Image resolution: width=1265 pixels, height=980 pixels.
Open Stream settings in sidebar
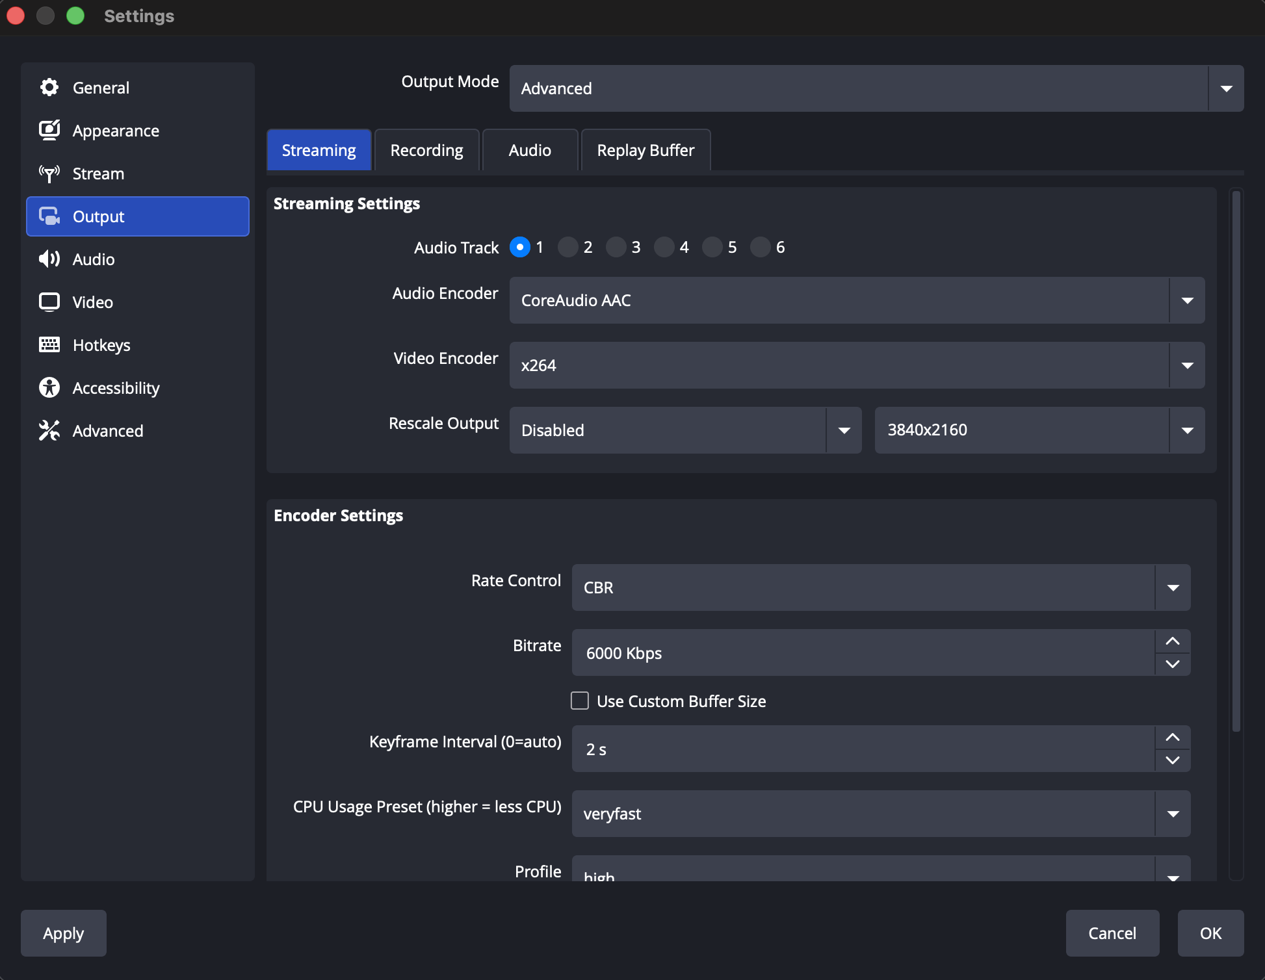pyautogui.click(x=138, y=174)
